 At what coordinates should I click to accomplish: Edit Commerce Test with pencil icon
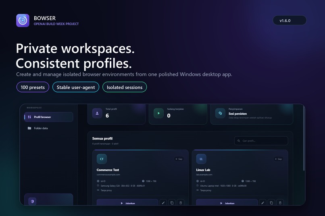pyautogui.click(x=163, y=203)
